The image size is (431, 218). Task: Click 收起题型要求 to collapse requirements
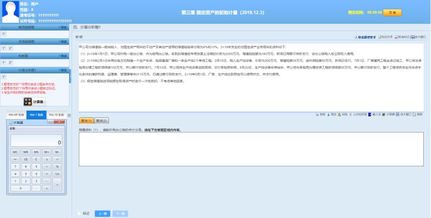[365, 37]
